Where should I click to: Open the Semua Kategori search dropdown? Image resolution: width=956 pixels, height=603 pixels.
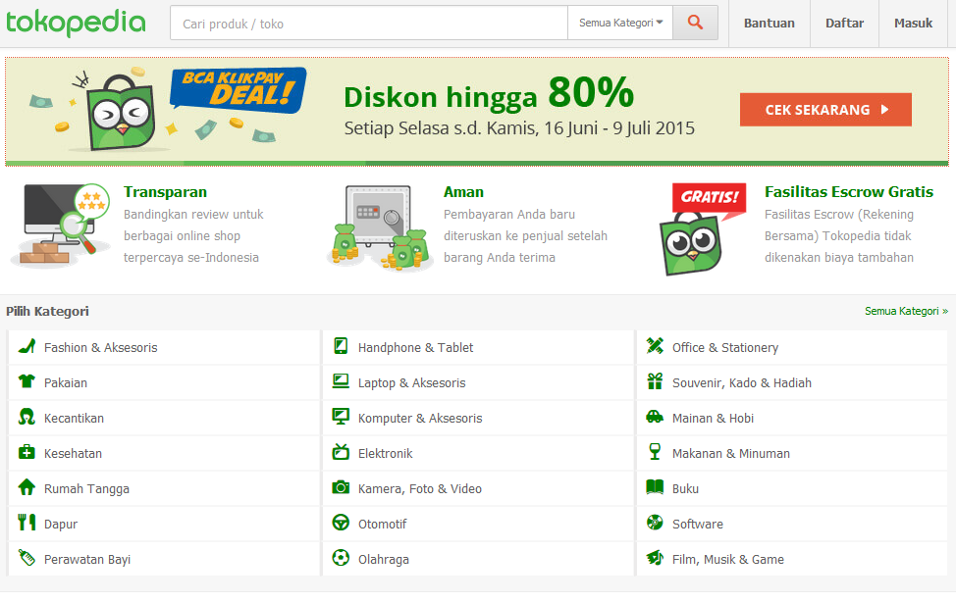click(620, 24)
